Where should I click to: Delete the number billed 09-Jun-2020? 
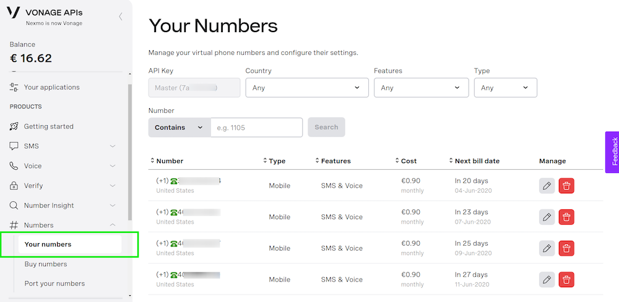pyautogui.click(x=566, y=248)
